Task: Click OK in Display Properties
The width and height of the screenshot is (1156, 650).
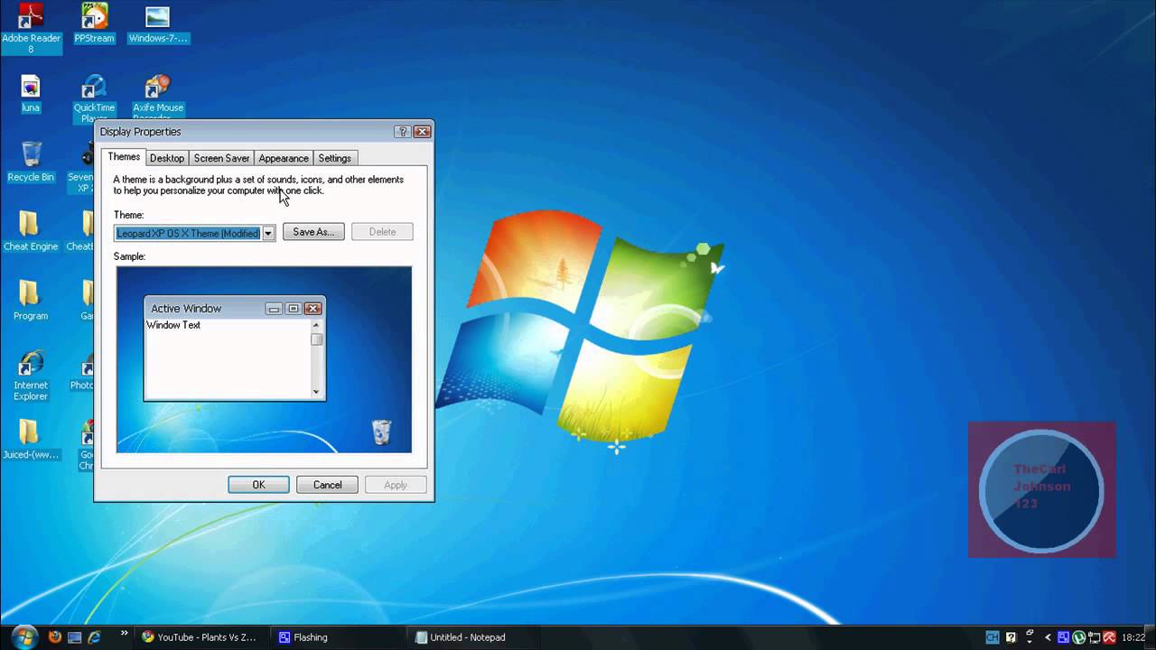Action: point(258,485)
